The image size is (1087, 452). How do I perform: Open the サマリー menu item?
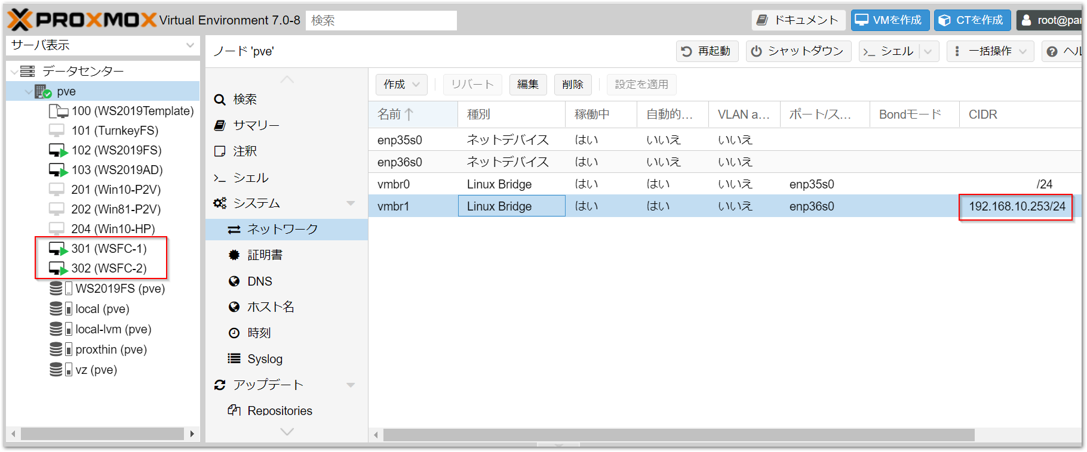(x=287, y=125)
